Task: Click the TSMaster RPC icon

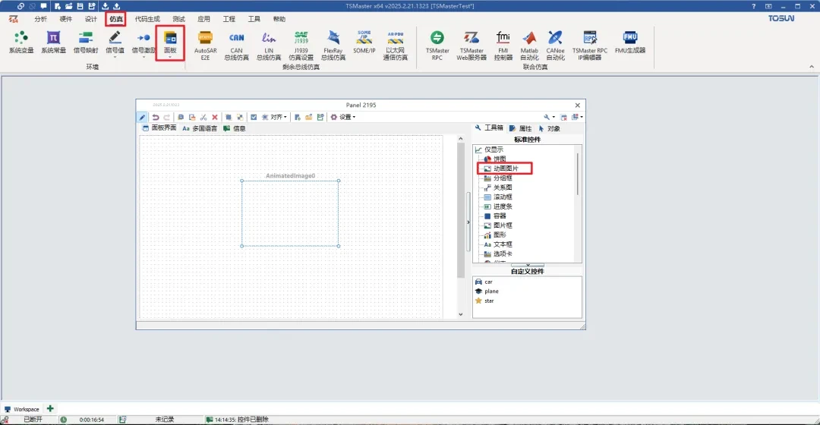Action: tap(437, 42)
